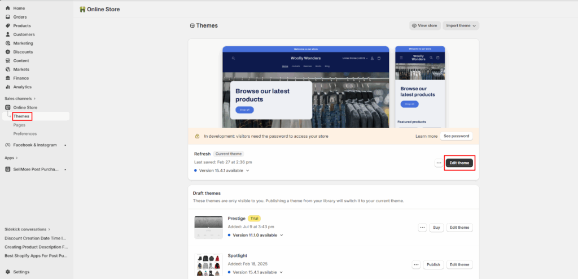Click the Discounts icon in sidebar
Image resolution: width=578 pixels, height=279 pixels.
pos(8,52)
